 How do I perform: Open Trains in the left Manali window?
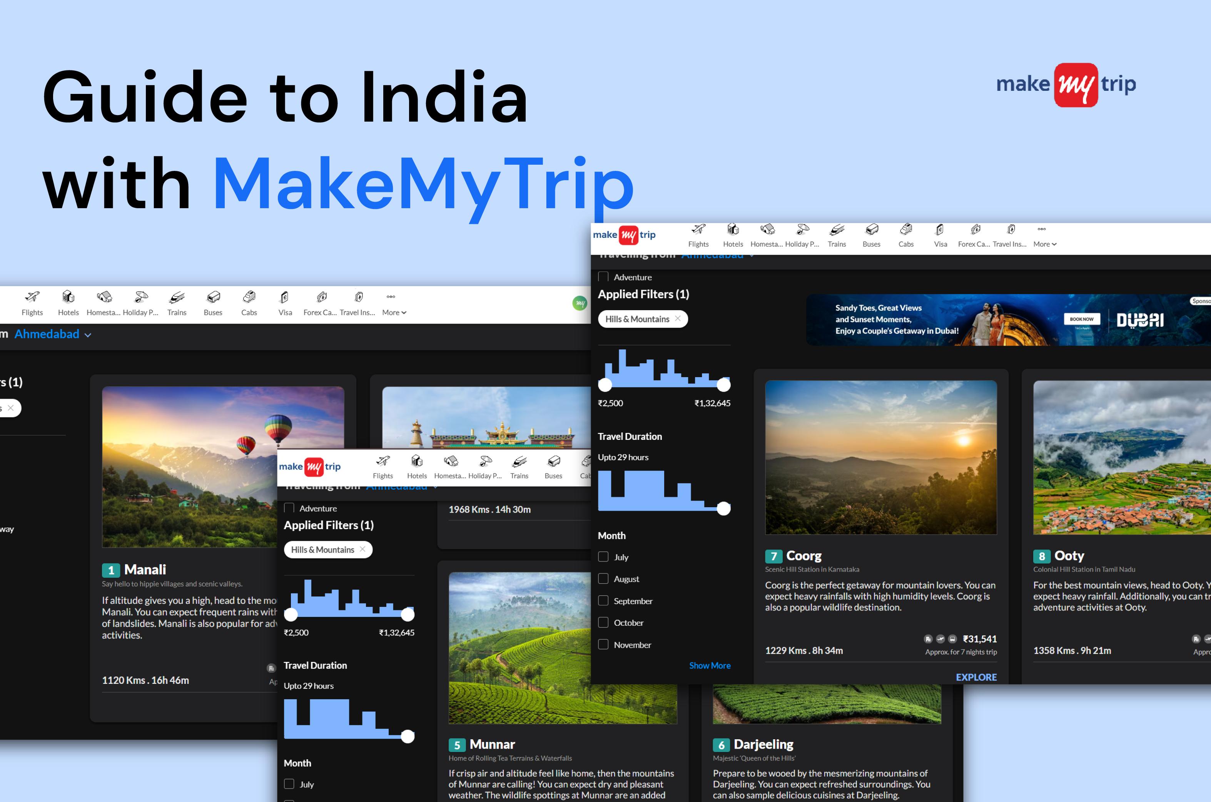click(x=176, y=303)
